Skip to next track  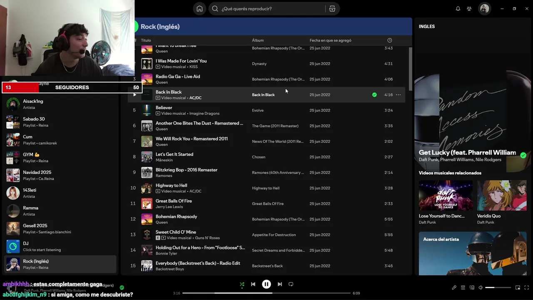tap(280, 284)
